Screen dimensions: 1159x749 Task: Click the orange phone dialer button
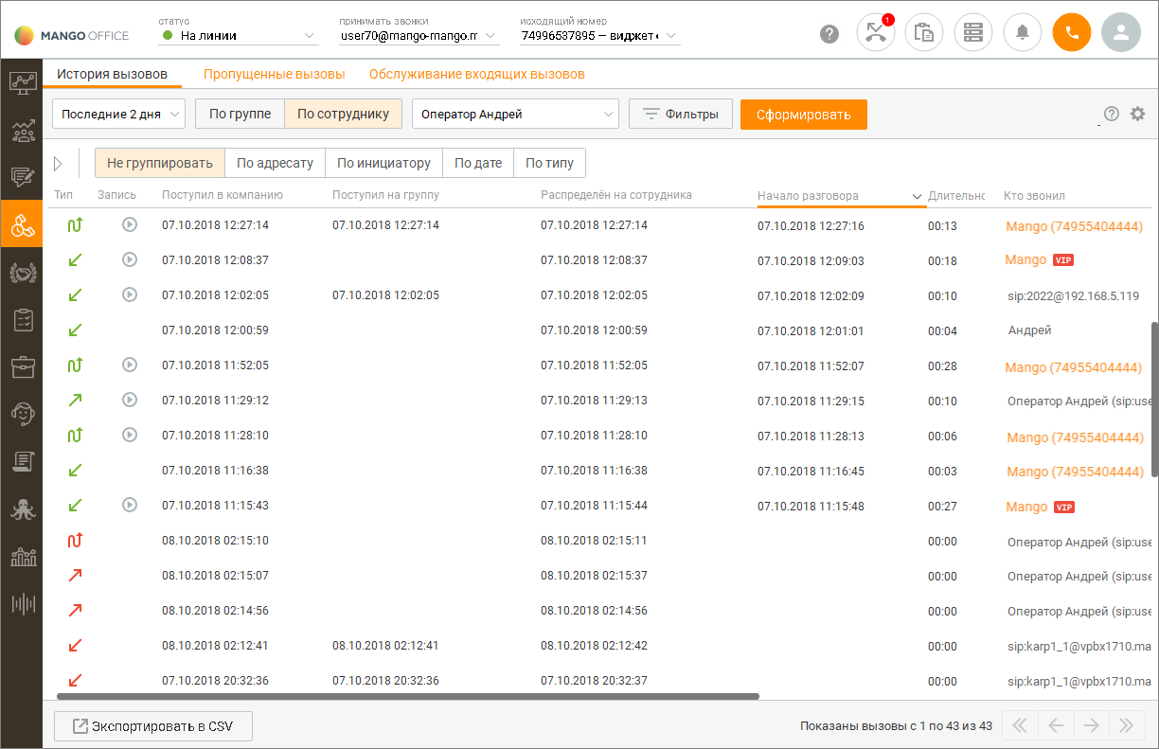point(1072,33)
